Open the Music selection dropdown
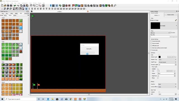The width and height of the screenshot is (179, 101). coord(160,33)
